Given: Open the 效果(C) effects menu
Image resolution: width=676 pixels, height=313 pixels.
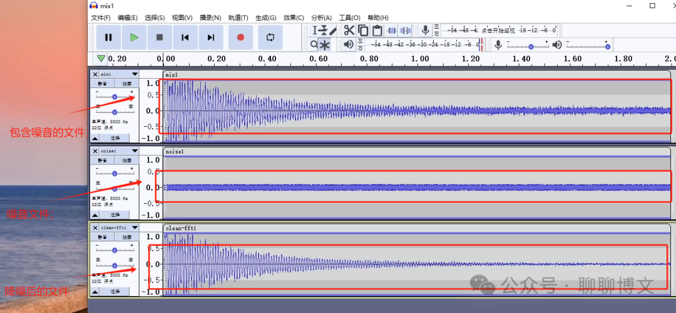Looking at the screenshot, I should (x=294, y=17).
